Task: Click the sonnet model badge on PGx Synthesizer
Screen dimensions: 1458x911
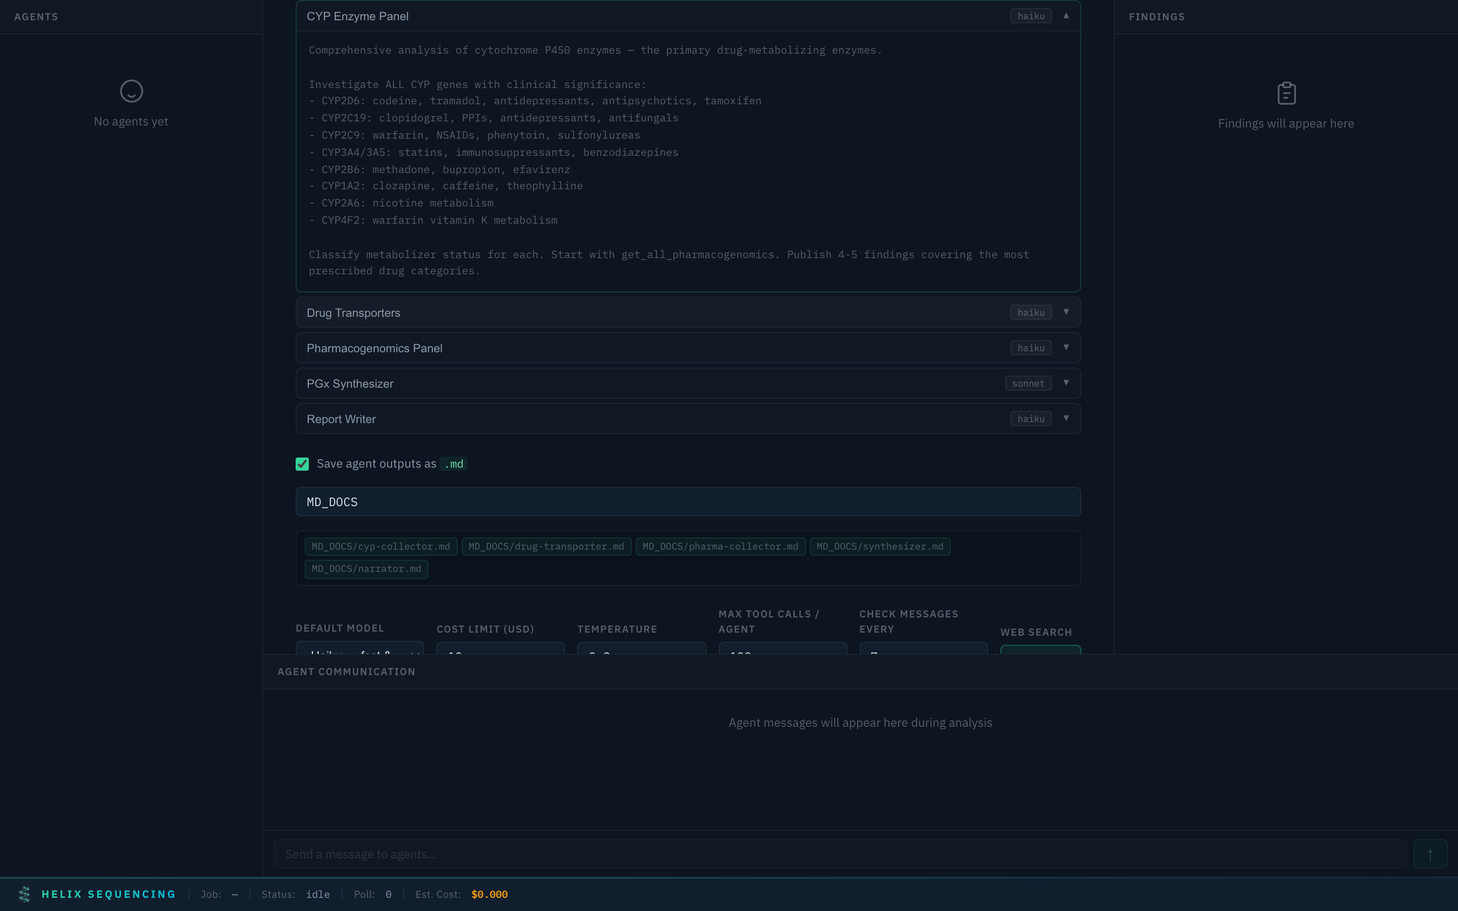Action: click(x=1028, y=383)
